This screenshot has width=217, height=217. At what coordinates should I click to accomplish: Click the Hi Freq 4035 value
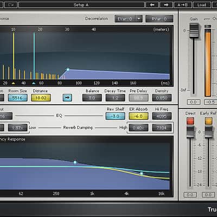162,116
